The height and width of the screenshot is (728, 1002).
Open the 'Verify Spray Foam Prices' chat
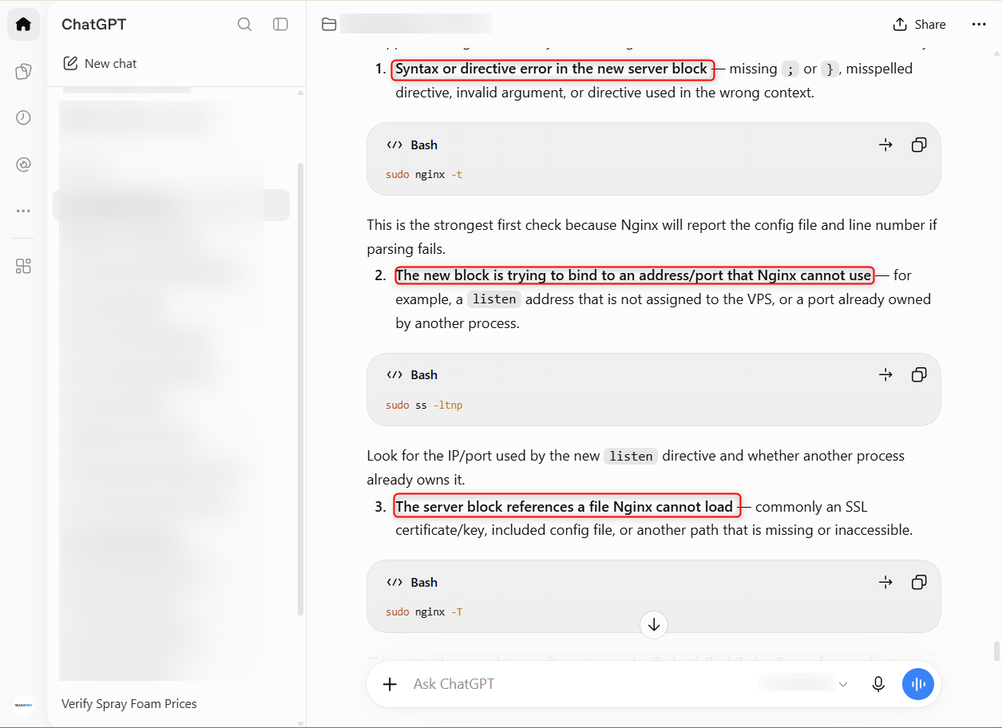coord(129,704)
